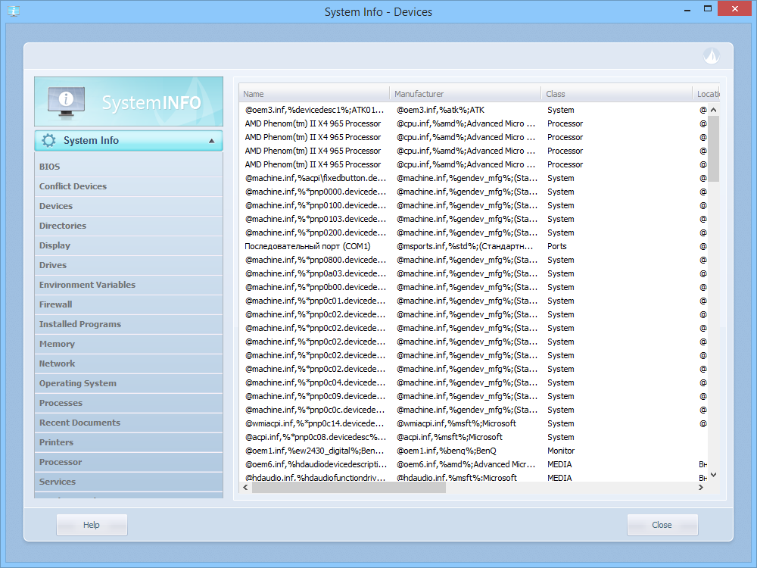This screenshot has height=568, width=757.
Task: Click the @wmiacpi.inf Microsoft manufacturer cell
Action: [456, 423]
